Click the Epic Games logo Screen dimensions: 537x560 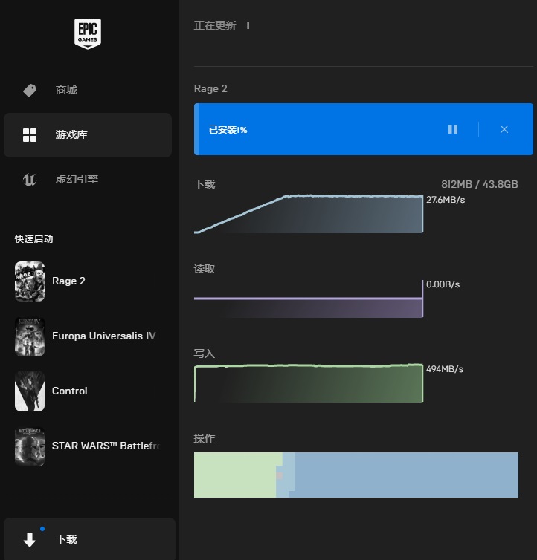pyautogui.click(x=88, y=33)
